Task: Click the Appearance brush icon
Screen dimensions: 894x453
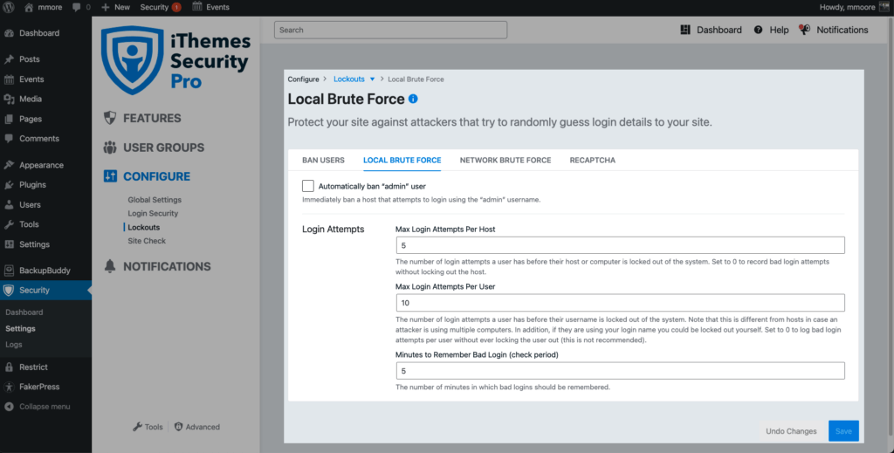Action: pos(9,165)
